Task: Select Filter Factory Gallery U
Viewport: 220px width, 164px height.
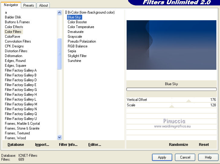Action: [21, 119]
